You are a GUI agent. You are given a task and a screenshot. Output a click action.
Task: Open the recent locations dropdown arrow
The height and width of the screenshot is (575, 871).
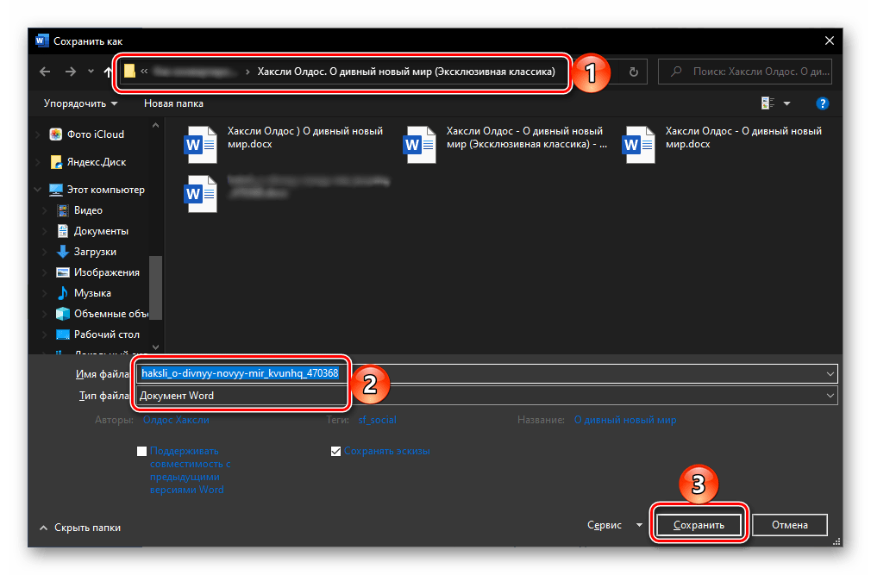coord(91,72)
